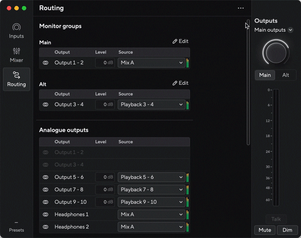
Task: Click the Talk button
Action: 276,219
